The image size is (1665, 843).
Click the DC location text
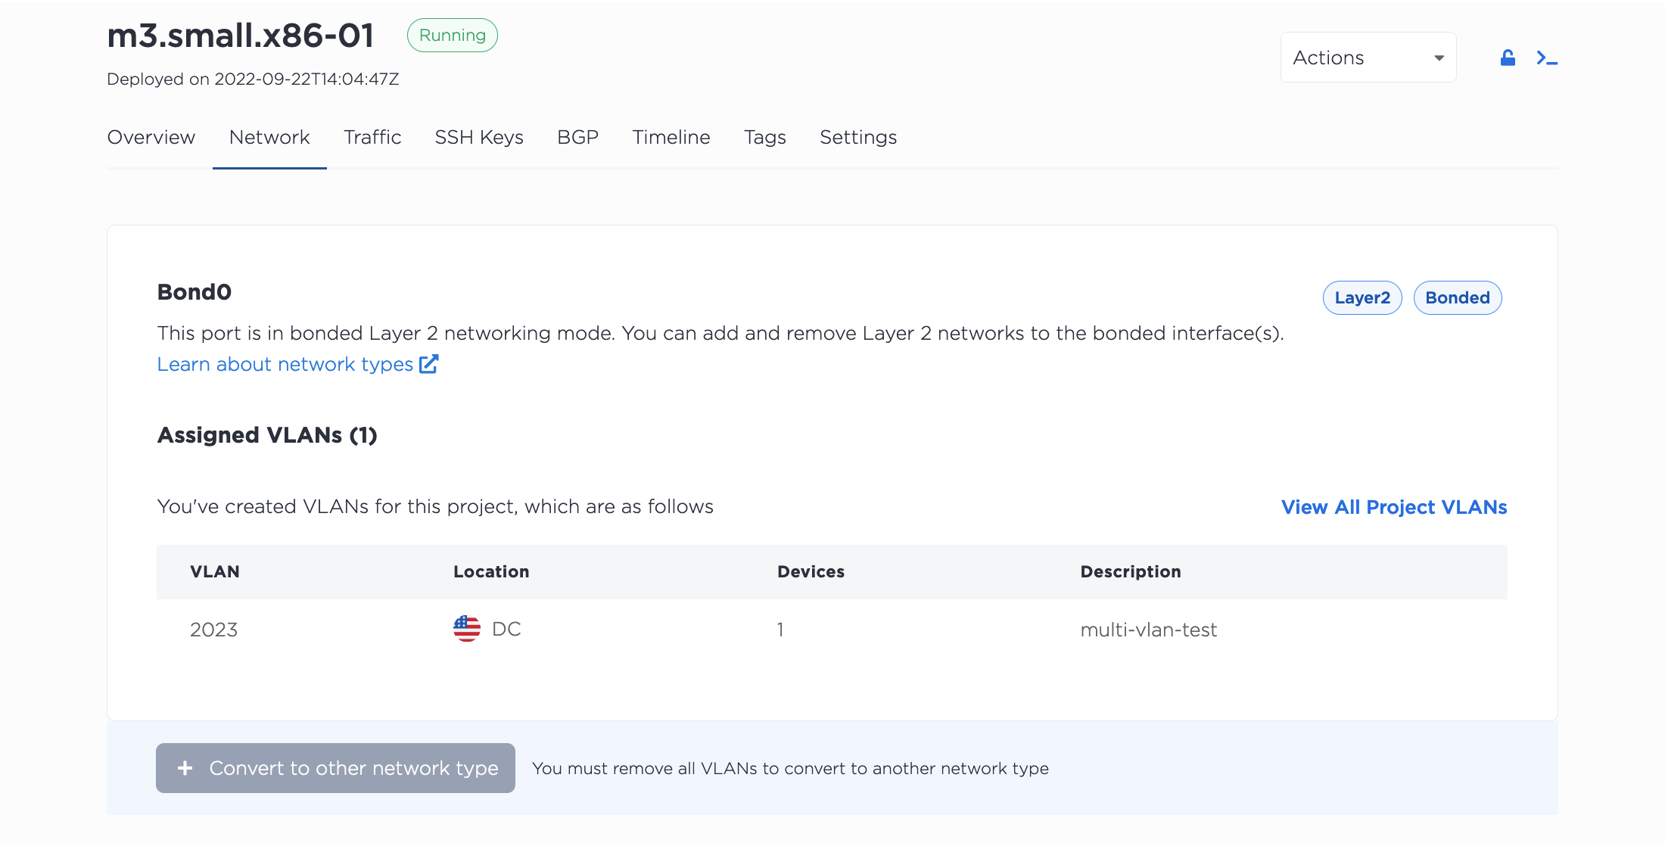coord(506,629)
